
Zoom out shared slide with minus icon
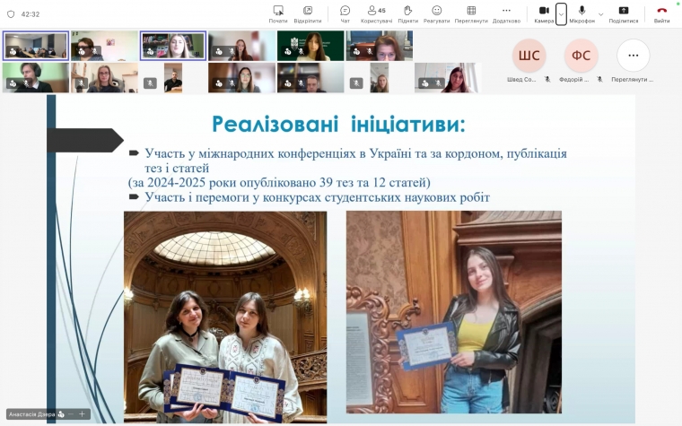click(69, 414)
